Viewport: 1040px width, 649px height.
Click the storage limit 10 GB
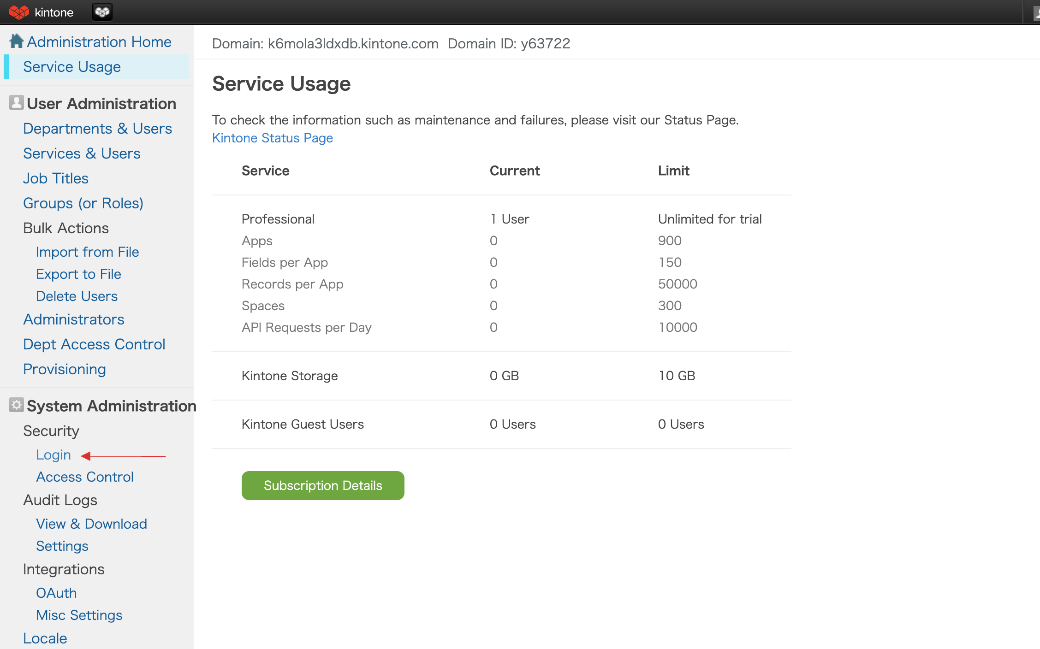tap(677, 376)
